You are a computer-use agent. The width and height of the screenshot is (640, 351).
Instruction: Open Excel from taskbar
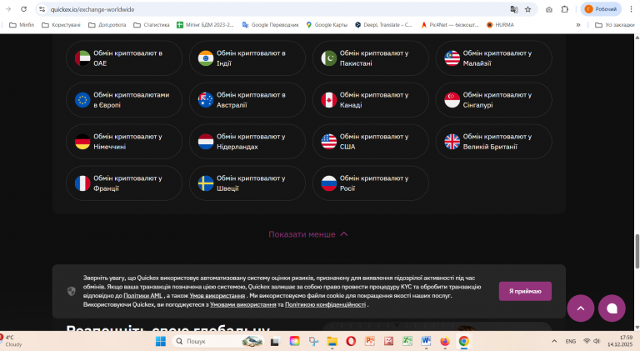point(407,341)
